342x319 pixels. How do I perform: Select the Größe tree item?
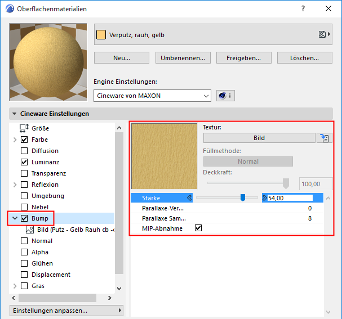(x=40, y=128)
